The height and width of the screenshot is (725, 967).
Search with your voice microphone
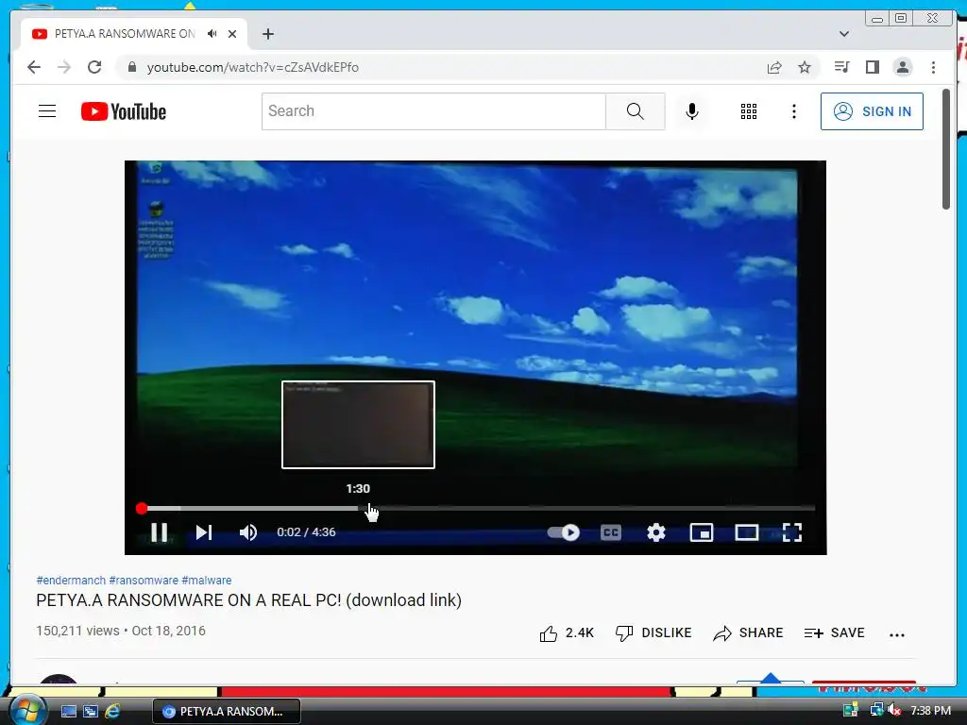click(692, 111)
